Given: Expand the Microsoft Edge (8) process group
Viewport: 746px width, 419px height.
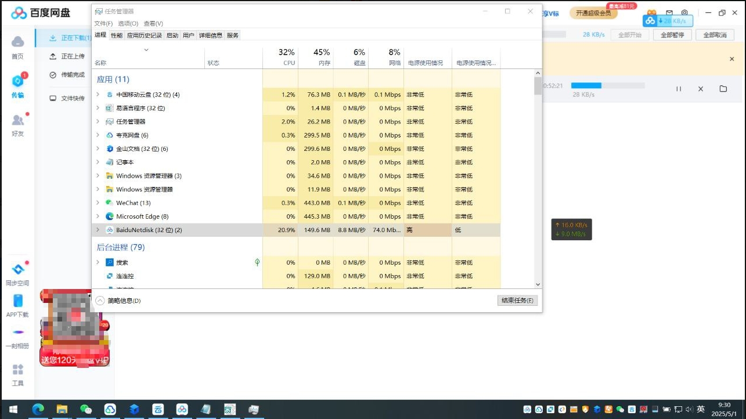Looking at the screenshot, I should point(98,216).
